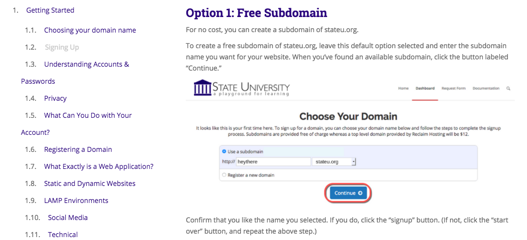Viewport: 527px width, 240px height.
Task: Open the Privacy sidebar link
Action: pos(55,98)
